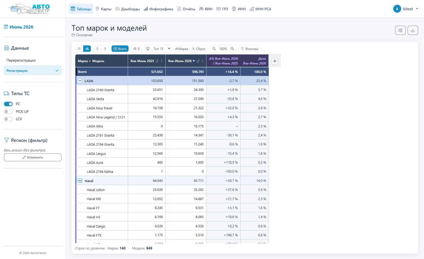This screenshot has width=424, height=259.
Task: Switch to hierarchy tree view
Action: point(87,49)
